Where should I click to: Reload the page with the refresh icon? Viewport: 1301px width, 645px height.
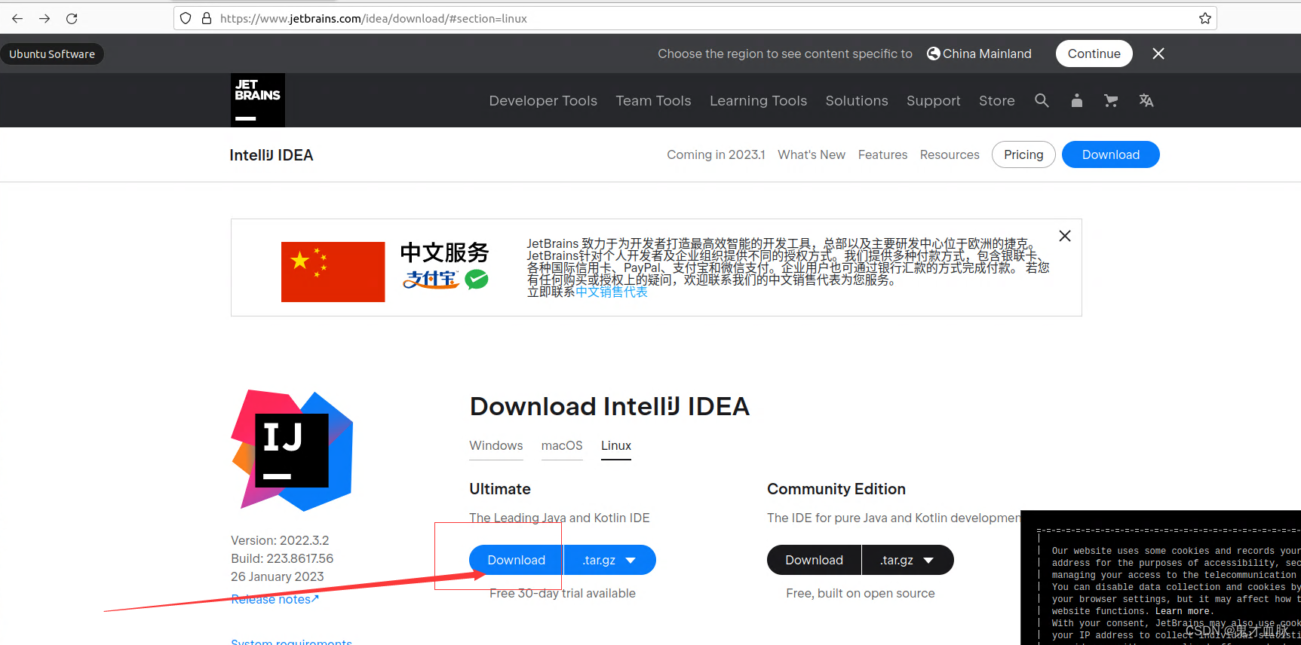[x=72, y=18]
